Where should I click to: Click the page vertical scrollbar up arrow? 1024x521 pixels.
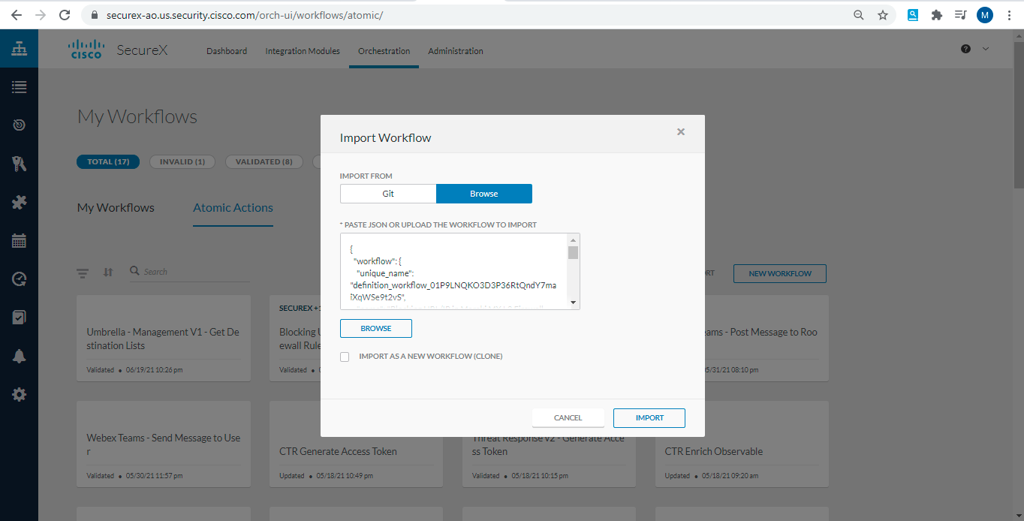[x=1018, y=35]
